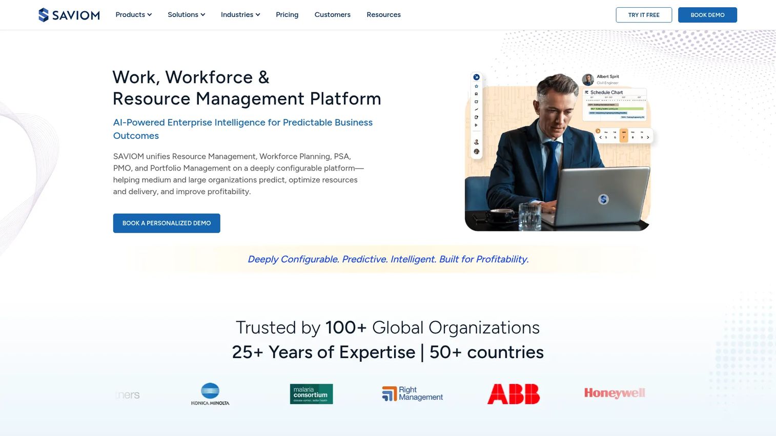This screenshot has width=776, height=436.
Task: Click the malaria consortium logo
Action: [x=311, y=394]
